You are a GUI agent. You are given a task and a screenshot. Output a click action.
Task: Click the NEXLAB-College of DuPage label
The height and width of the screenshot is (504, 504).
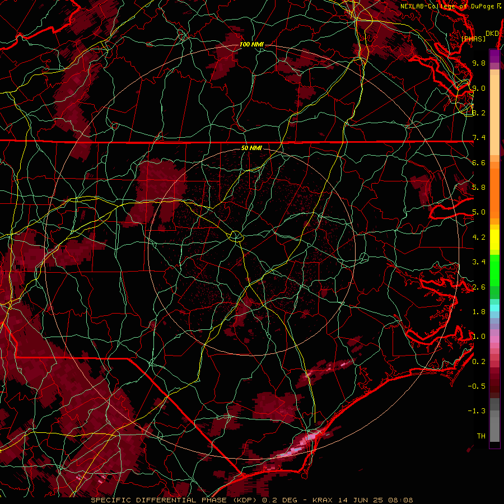pos(447,6)
